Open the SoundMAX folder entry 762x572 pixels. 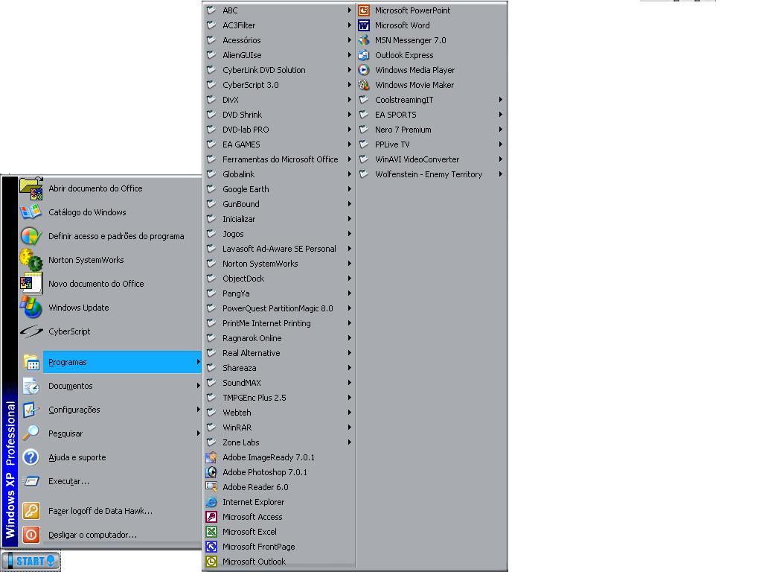(280, 383)
